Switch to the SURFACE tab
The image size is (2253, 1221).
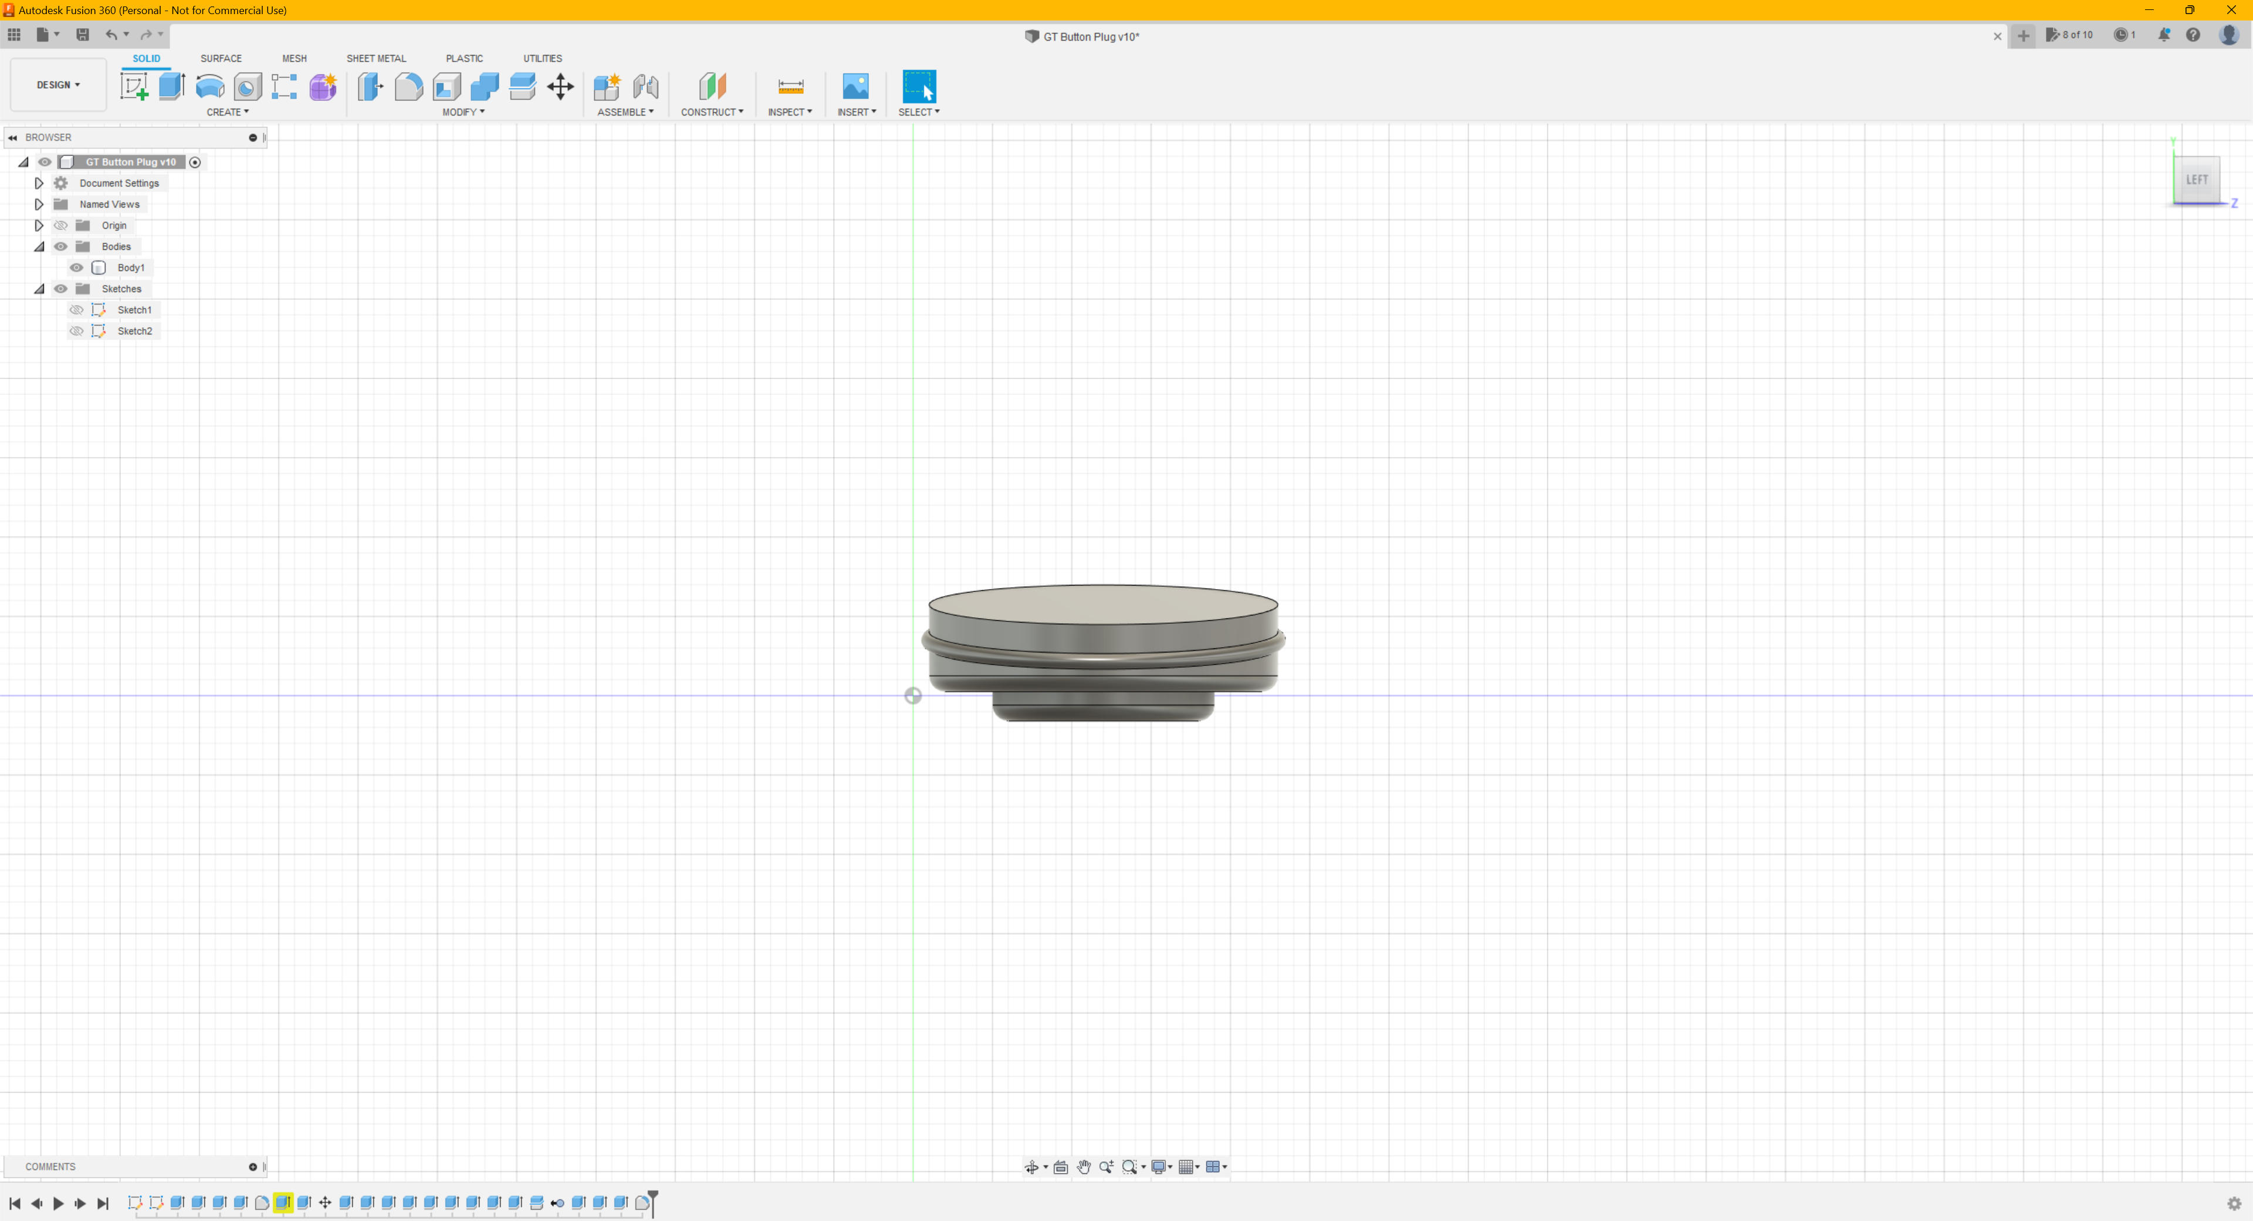pos(221,59)
